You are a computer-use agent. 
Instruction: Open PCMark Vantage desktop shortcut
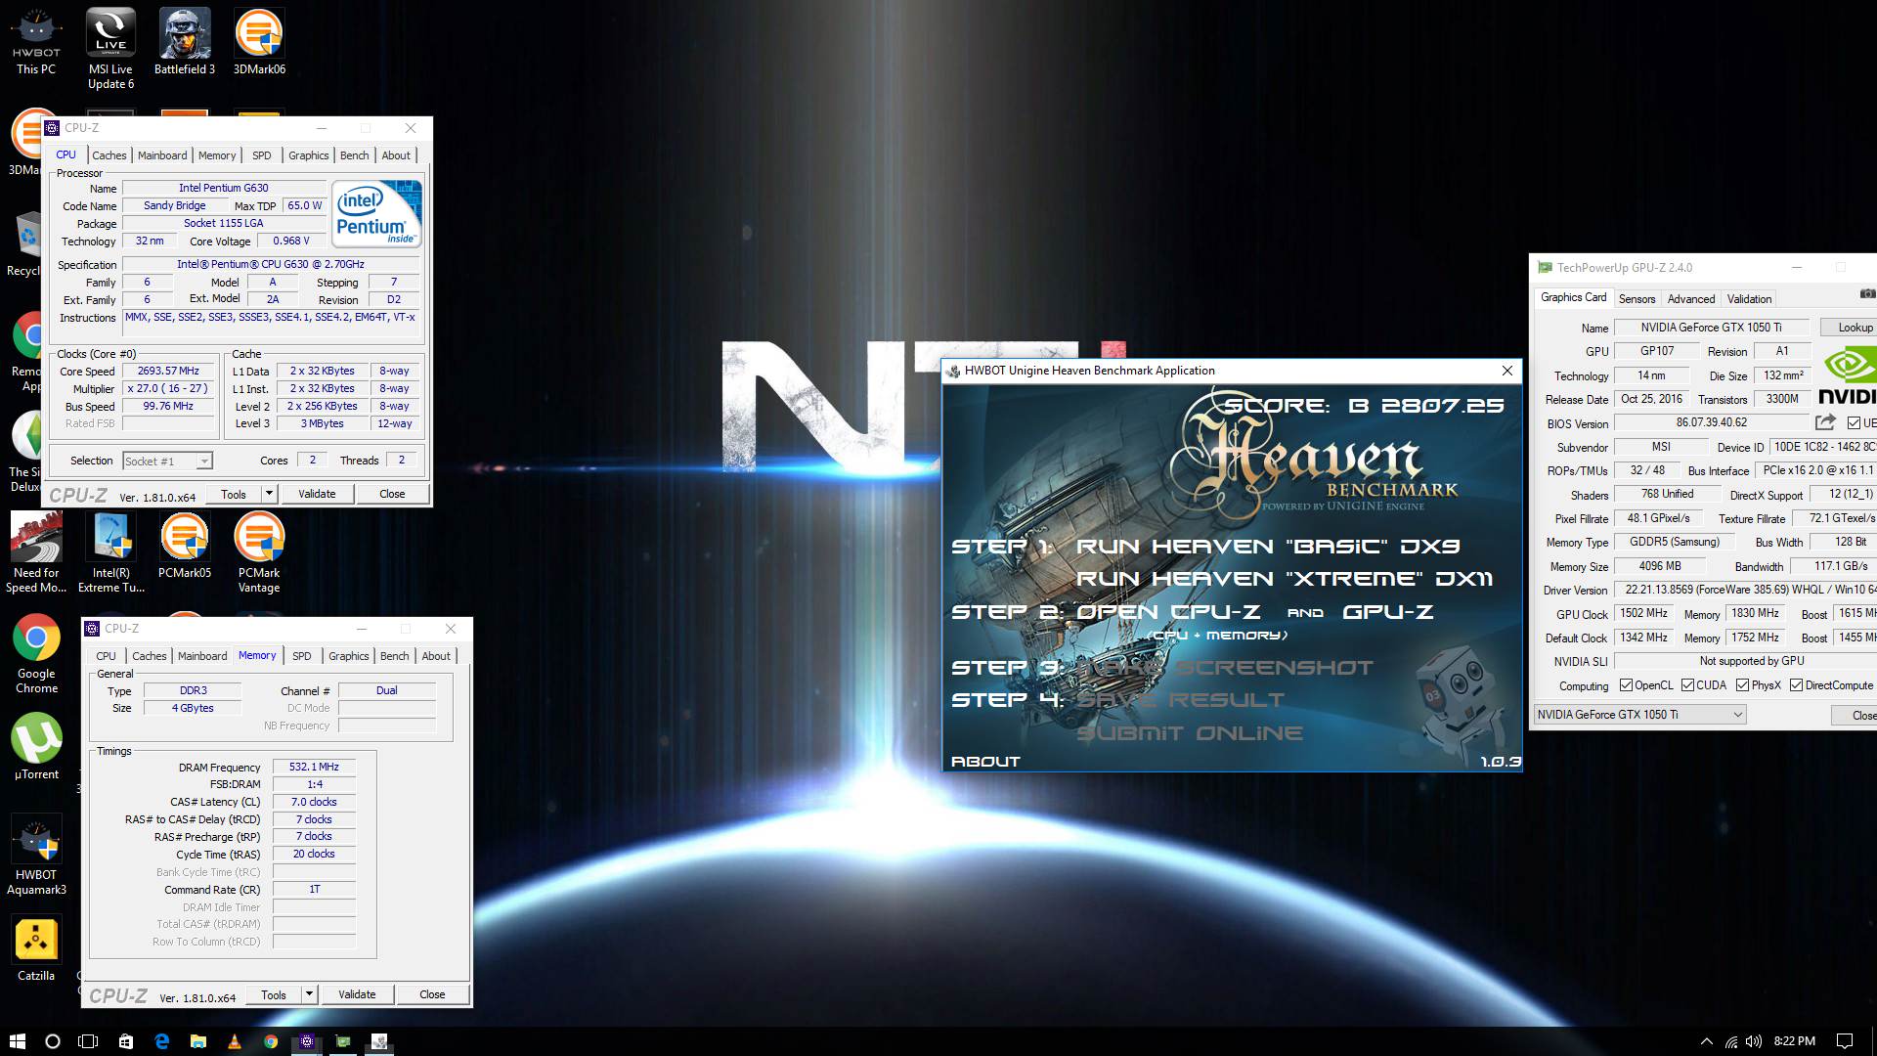[x=259, y=552]
